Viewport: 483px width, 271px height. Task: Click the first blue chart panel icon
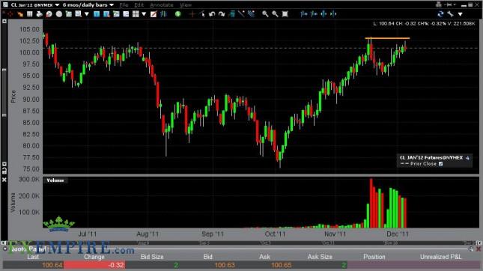coord(97,14)
